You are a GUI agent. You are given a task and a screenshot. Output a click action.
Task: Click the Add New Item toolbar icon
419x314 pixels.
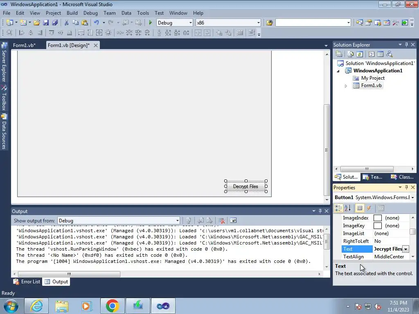23,23
